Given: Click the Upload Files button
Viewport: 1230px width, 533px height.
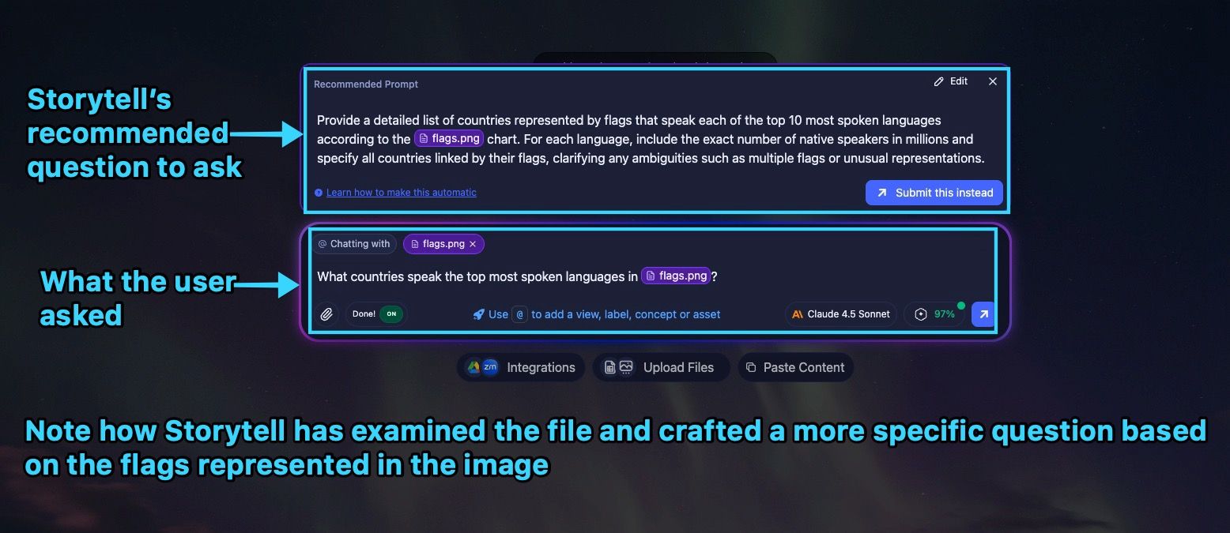Looking at the screenshot, I should click(661, 367).
